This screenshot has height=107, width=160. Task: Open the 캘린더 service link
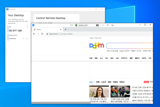point(137,58)
